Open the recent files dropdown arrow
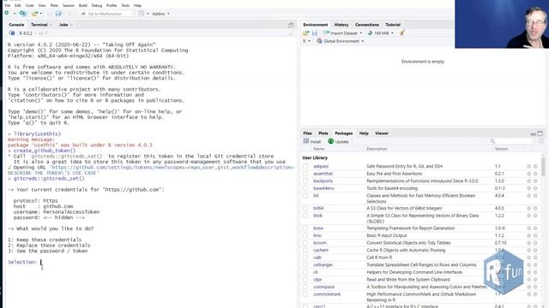This screenshot has width=549, height=308. coord(41,14)
